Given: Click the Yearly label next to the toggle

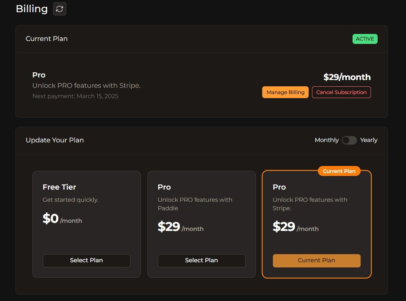Looking at the screenshot, I should click(368, 140).
